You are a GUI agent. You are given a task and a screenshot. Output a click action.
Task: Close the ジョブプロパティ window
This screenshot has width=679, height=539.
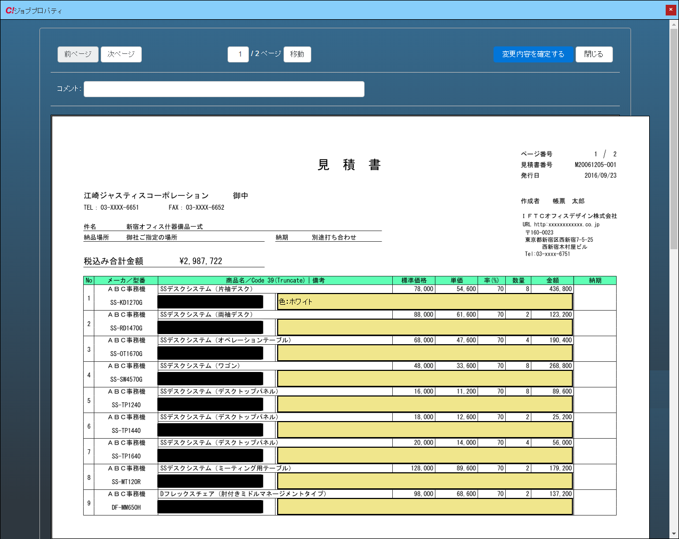point(671,10)
